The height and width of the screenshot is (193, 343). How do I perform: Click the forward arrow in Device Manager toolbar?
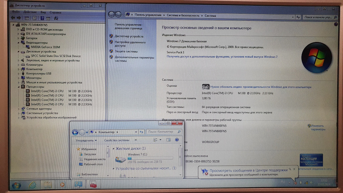coord(19,18)
